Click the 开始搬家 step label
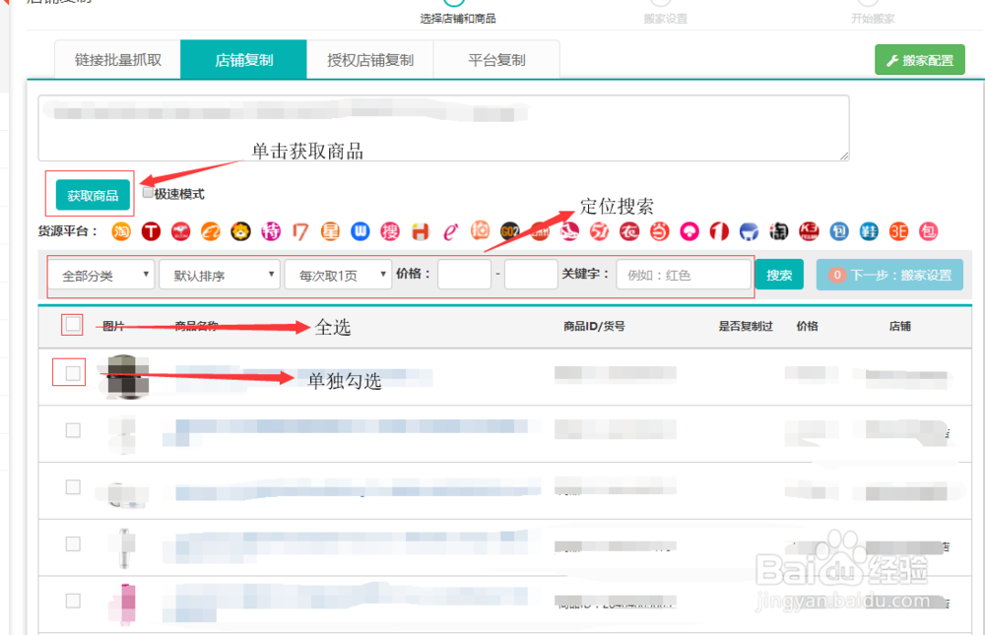 (873, 19)
